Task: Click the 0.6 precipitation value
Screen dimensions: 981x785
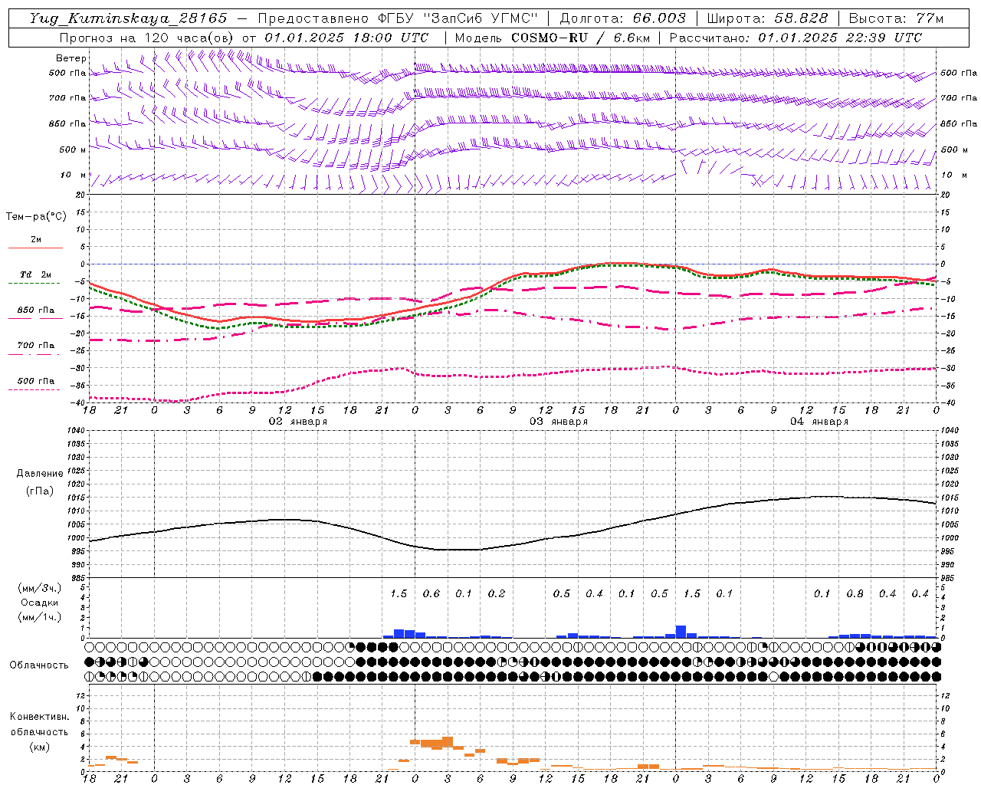Action: click(431, 593)
